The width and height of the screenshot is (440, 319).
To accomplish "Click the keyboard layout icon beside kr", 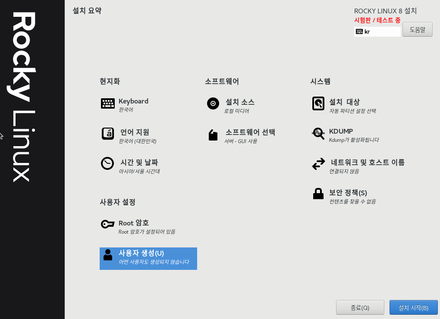I will pos(359,31).
